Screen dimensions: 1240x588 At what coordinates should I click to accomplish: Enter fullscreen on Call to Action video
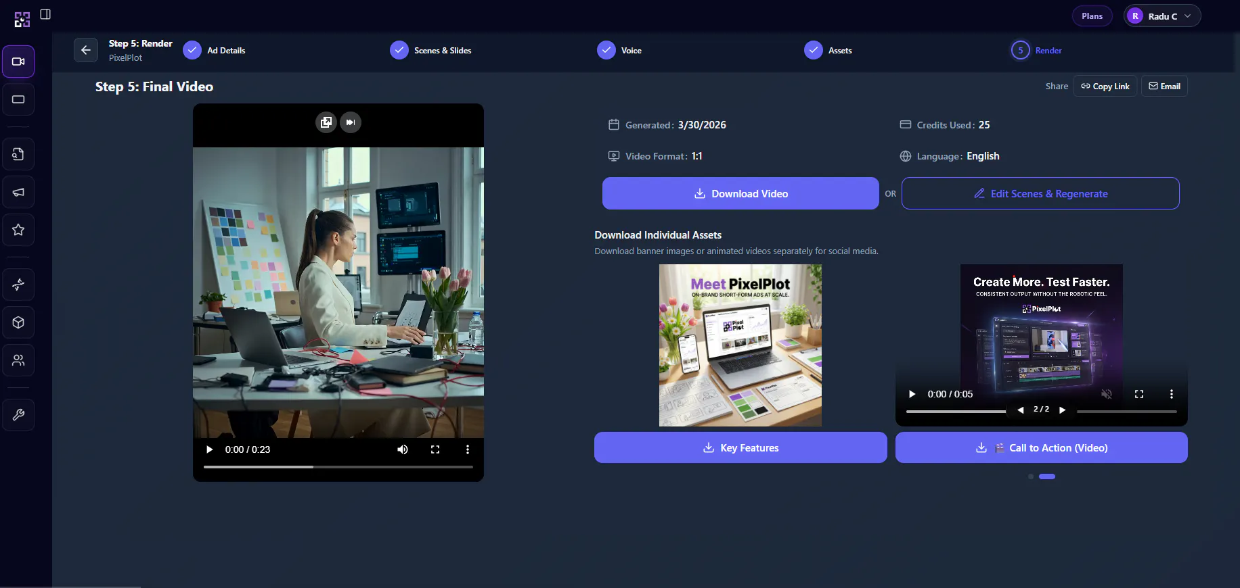1139,394
